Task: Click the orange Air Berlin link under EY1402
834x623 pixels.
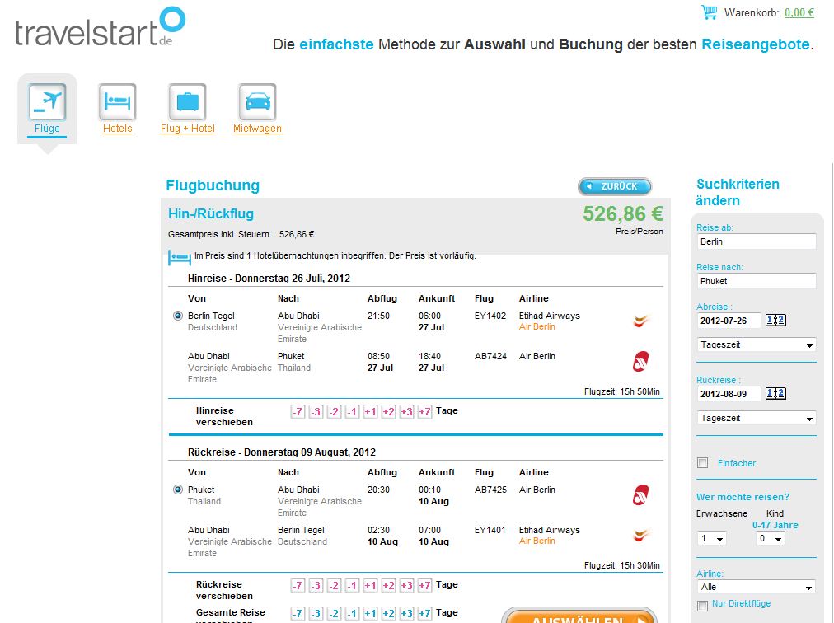Action: pyautogui.click(x=536, y=326)
